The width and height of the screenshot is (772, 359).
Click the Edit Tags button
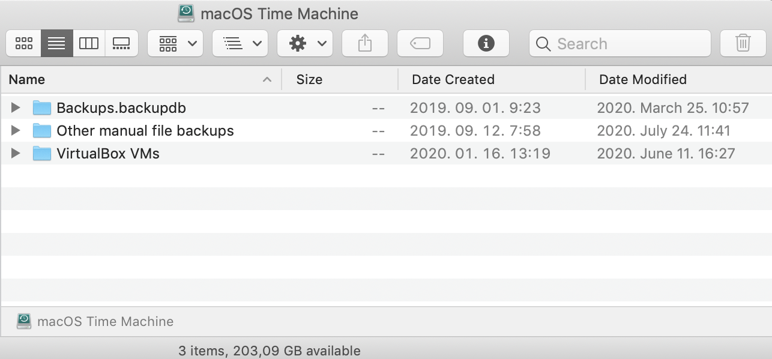420,43
